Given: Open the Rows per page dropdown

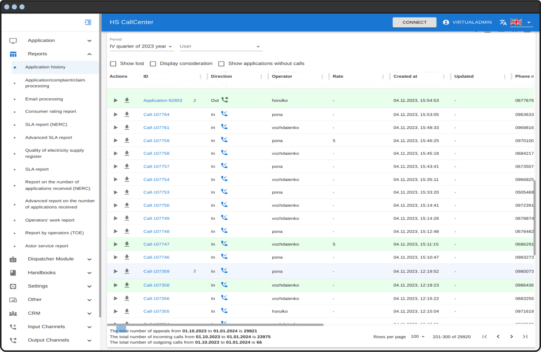Looking at the screenshot, I should 418,337.
